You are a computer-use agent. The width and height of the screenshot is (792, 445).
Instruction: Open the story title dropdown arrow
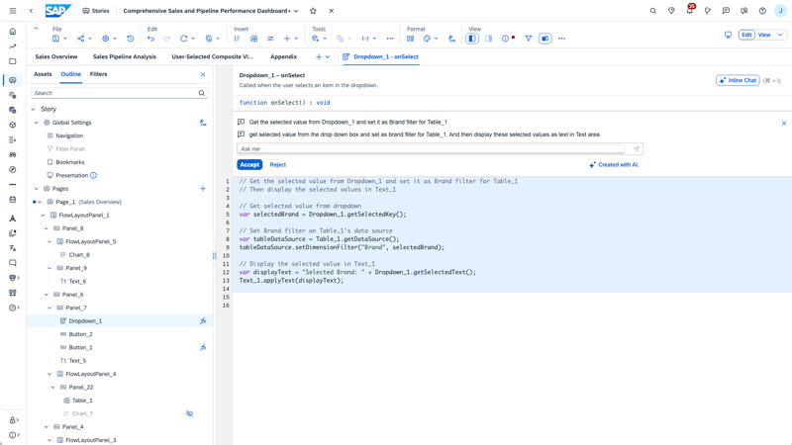pyautogui.click(x=296, y=11)
